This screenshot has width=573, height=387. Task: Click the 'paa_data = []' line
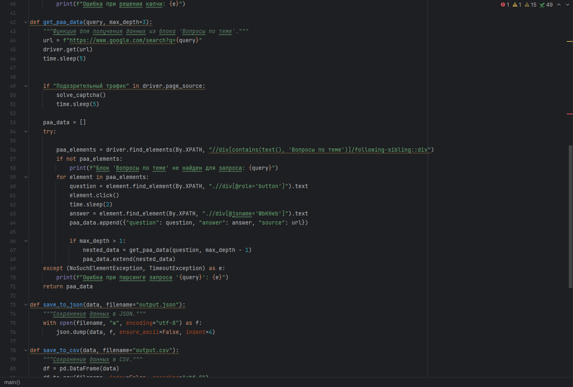(65, 123)
